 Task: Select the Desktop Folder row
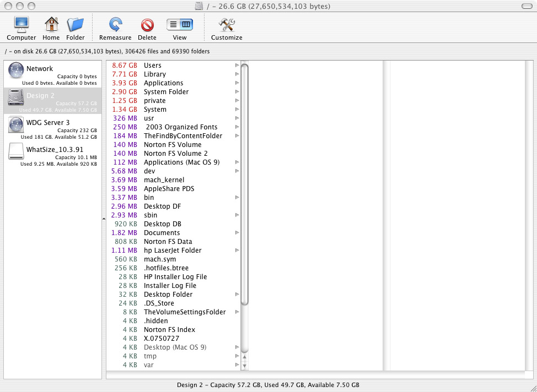tap(174, 295)
